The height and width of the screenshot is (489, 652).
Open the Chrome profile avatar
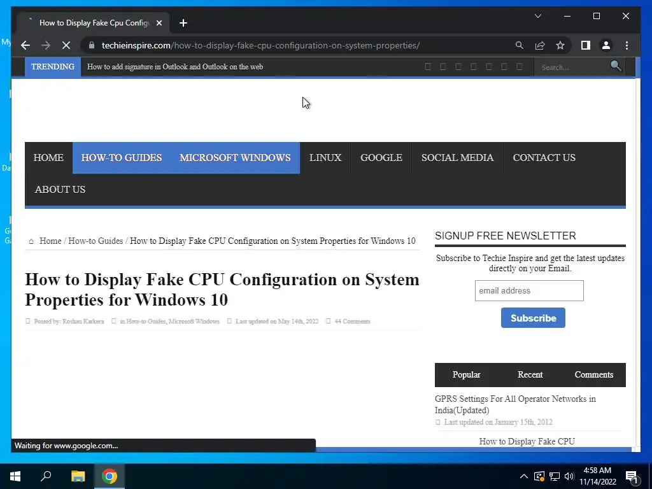[606, 45]
